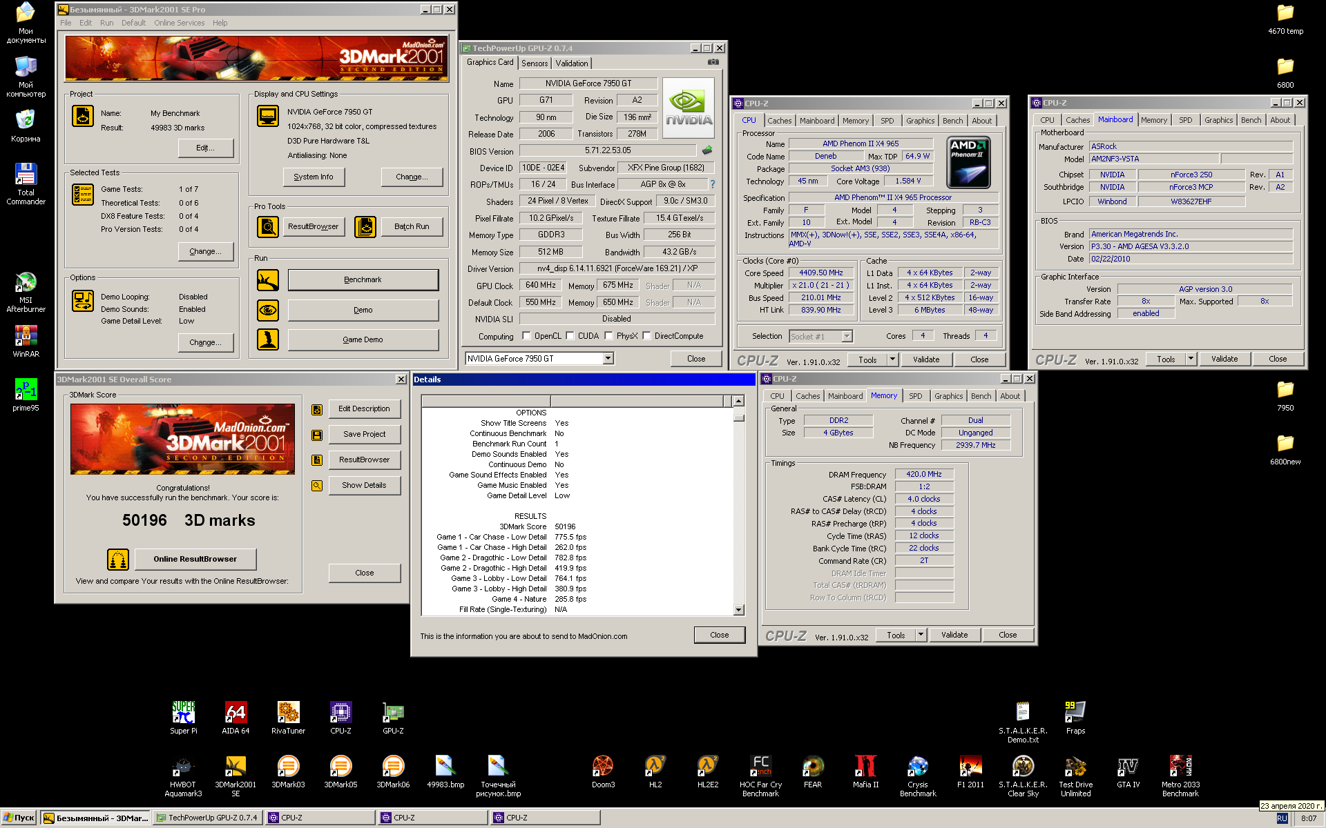Screen dimensions: 1326x828
Task: Click the Benchmark run icon
Action: (x=267, y=280)
